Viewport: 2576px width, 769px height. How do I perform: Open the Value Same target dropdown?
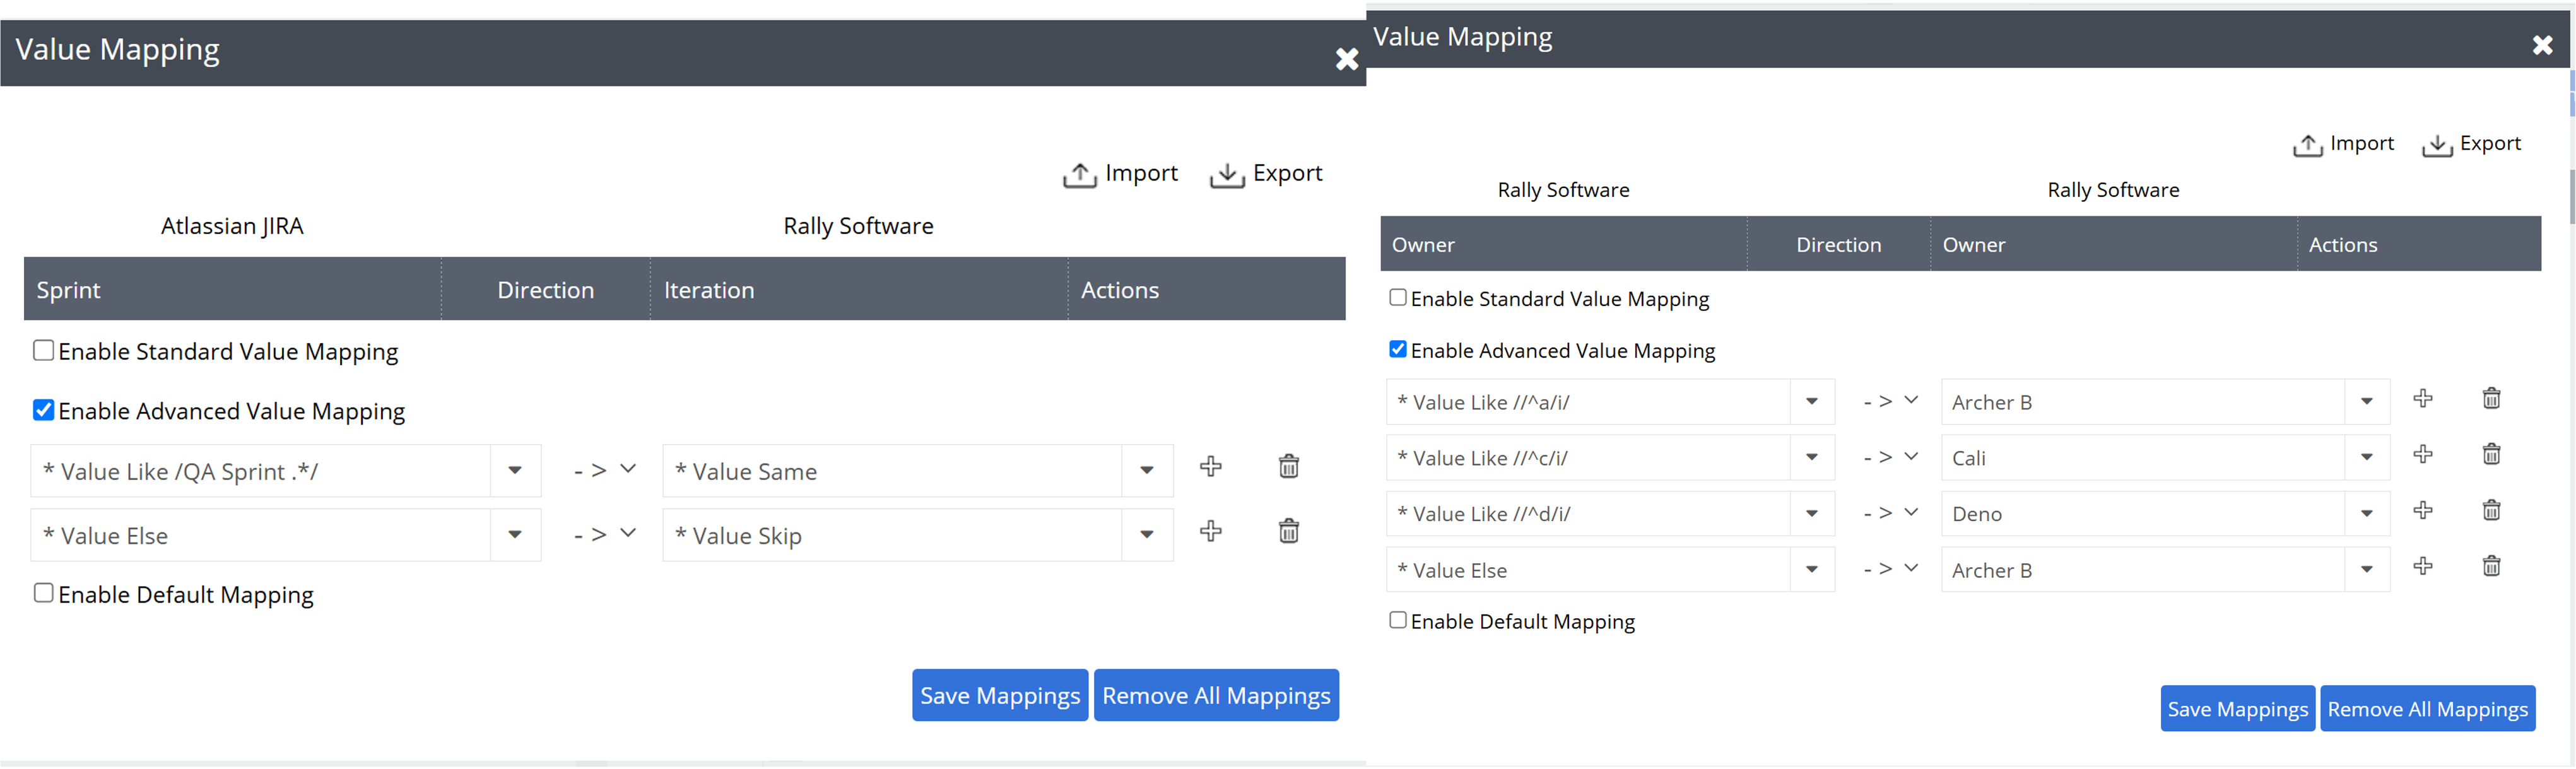[1147, 471]
